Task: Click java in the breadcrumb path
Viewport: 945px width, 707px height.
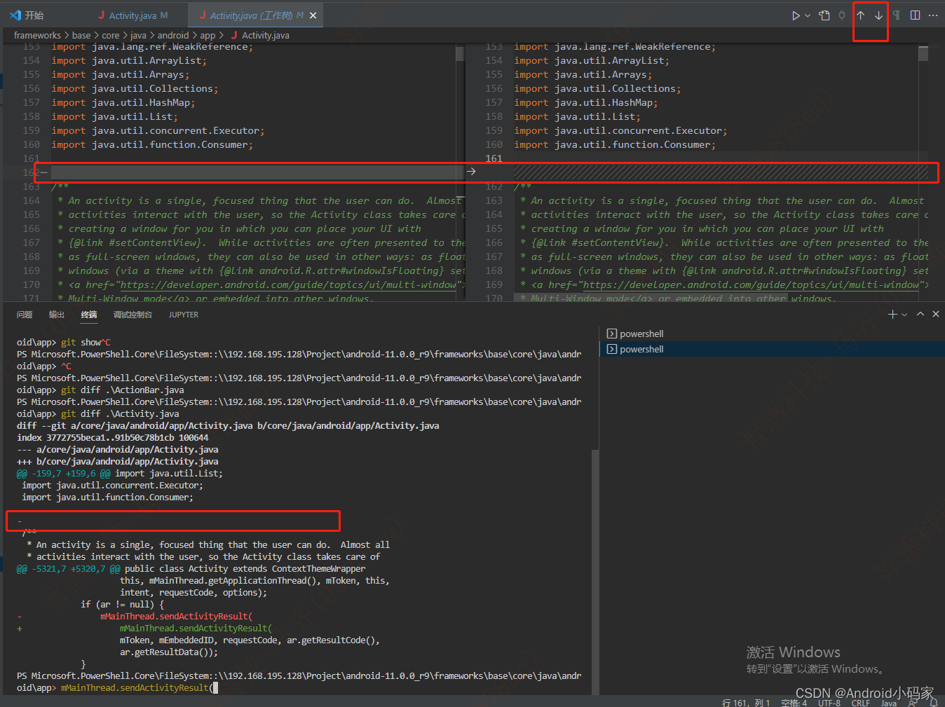Action: pyautogui.click(x=139, y=35)
